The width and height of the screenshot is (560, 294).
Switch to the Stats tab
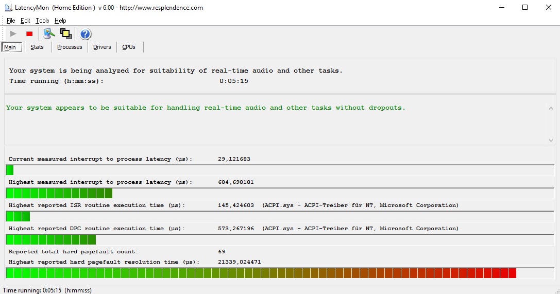(37, 47)
